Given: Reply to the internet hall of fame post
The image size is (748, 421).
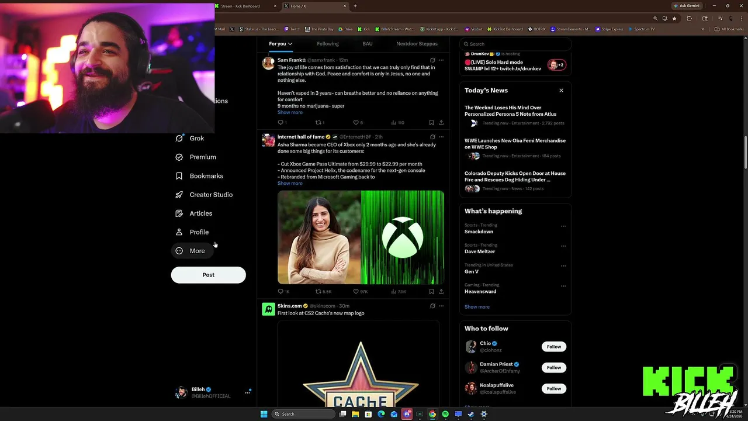Looking at the screenshot, I should (283, 291).
